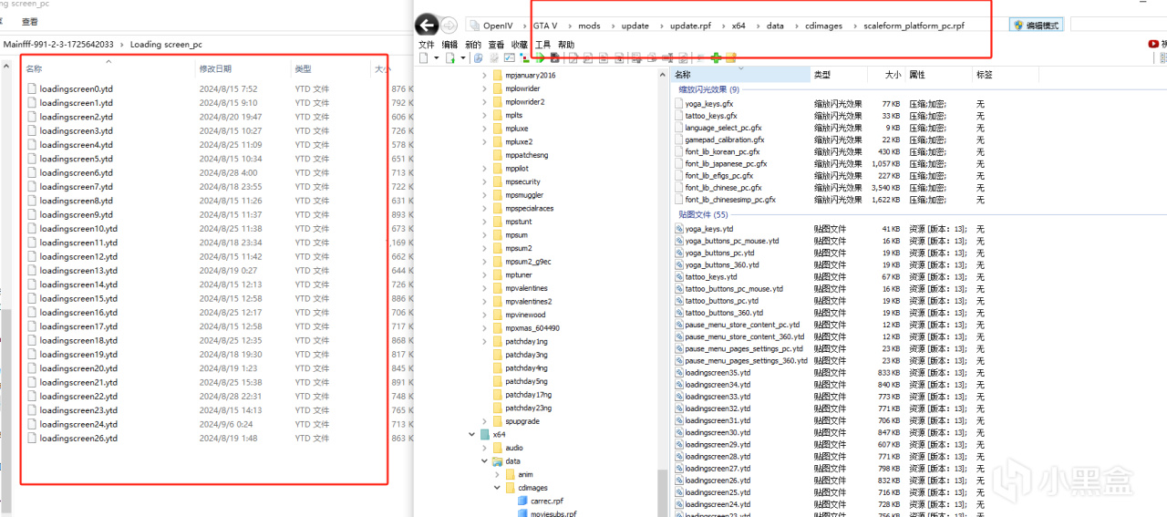
Task: Open the 帮助 menu in OpenIV
Action: pyautogui.click(x=566, y=45)
